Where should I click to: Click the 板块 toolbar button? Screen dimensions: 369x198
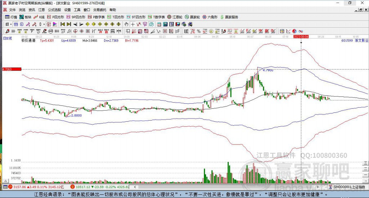click(26, 17)
